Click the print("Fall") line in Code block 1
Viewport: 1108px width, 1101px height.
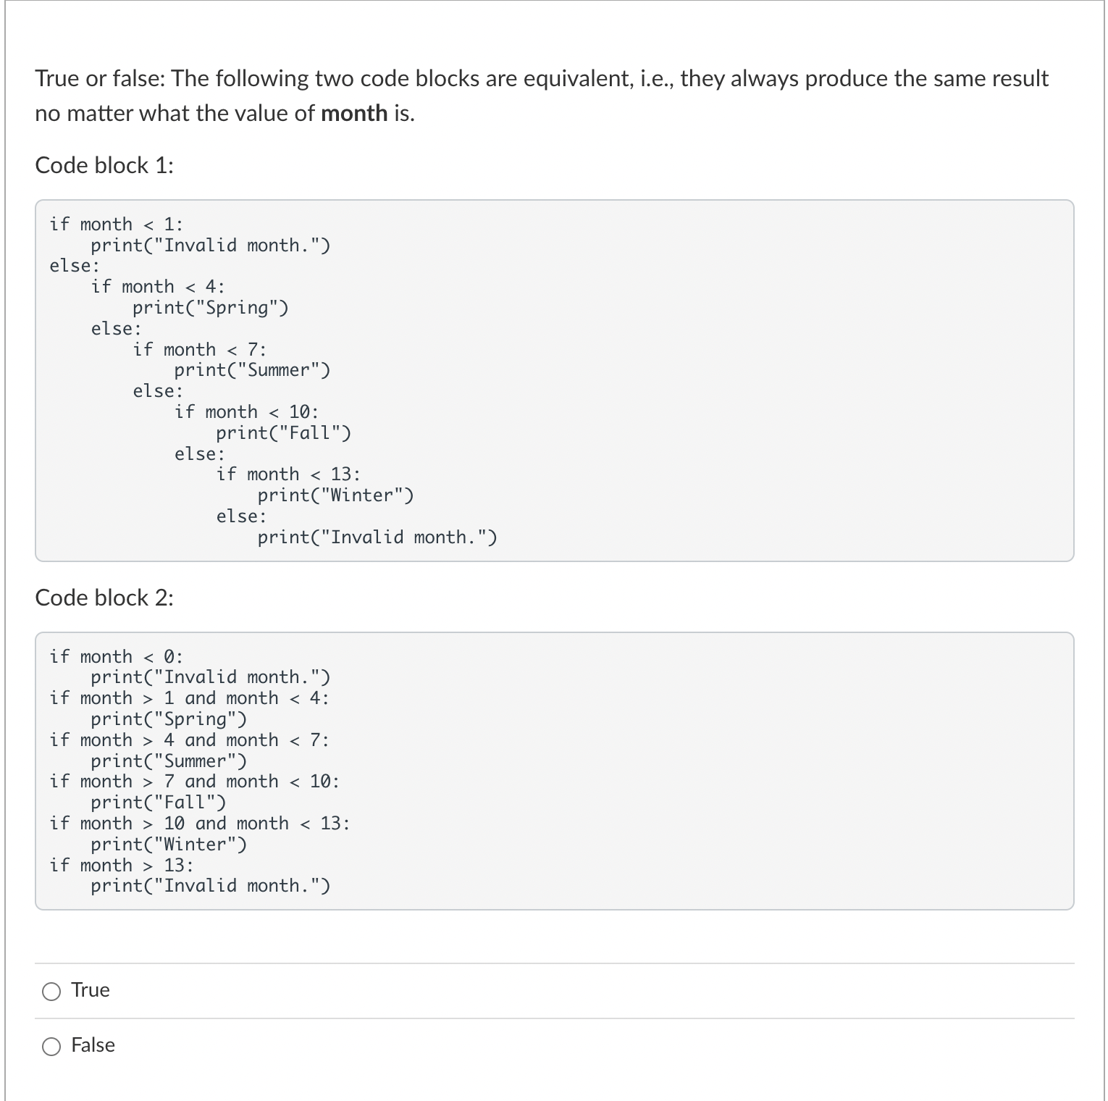pyautogui.click(x=283, y=432)
